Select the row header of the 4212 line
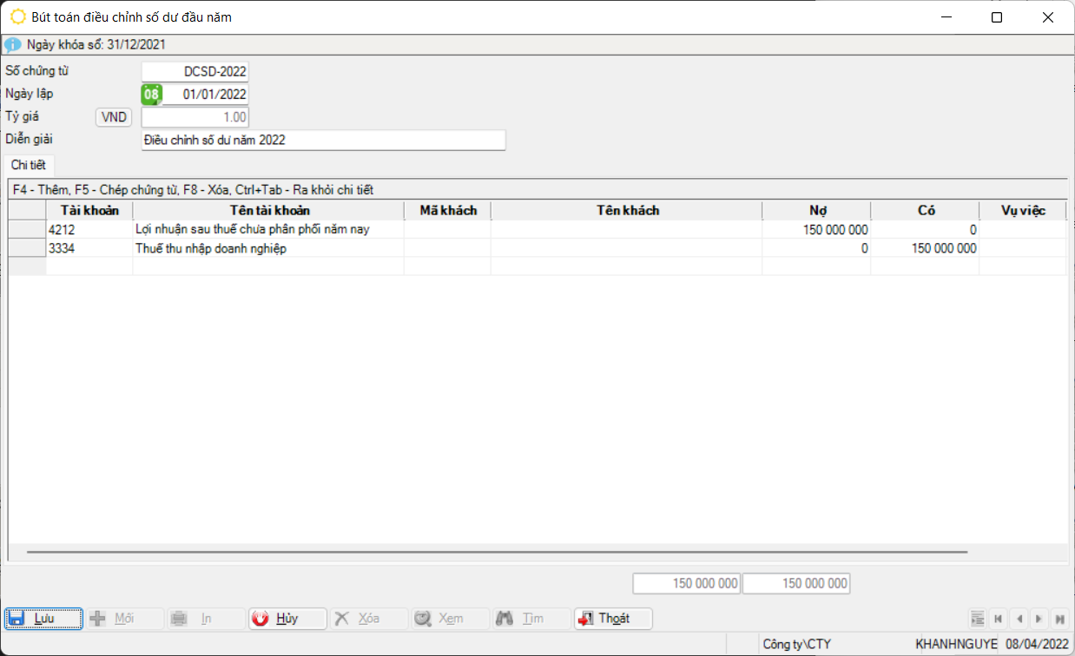 (27, 230)
